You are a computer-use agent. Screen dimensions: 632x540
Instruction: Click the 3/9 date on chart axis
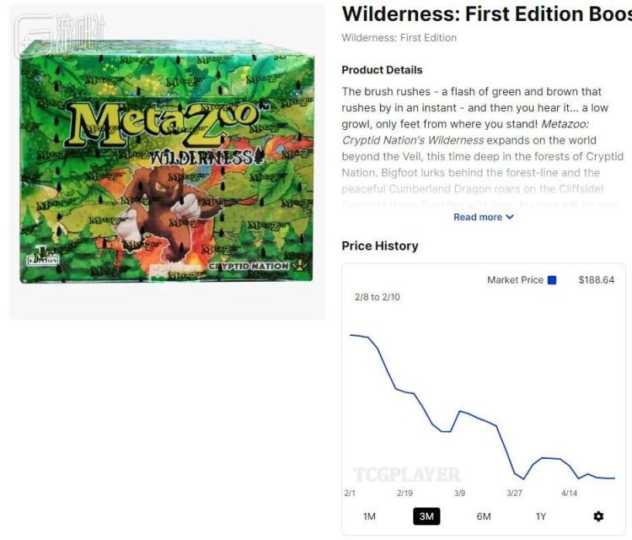coord(459,493)
